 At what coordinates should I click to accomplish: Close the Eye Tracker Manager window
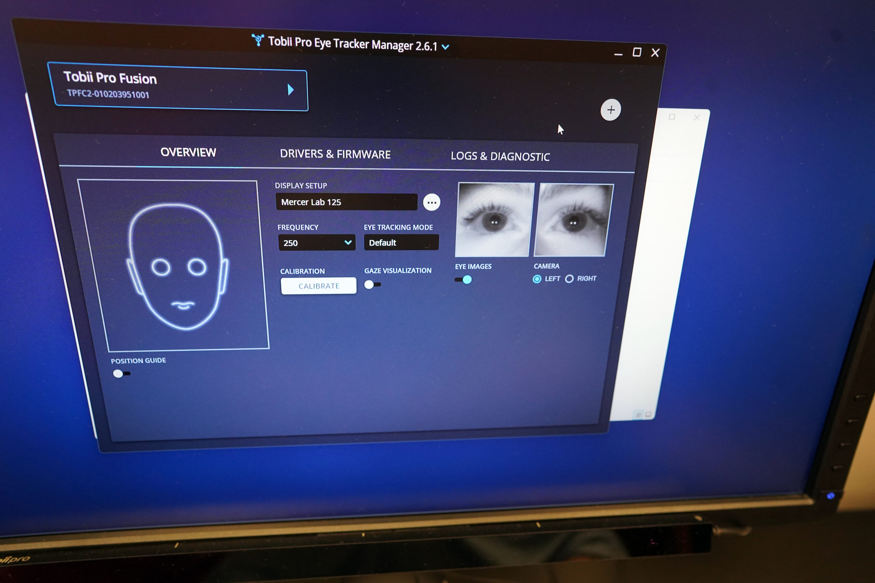tap(655, 53)
